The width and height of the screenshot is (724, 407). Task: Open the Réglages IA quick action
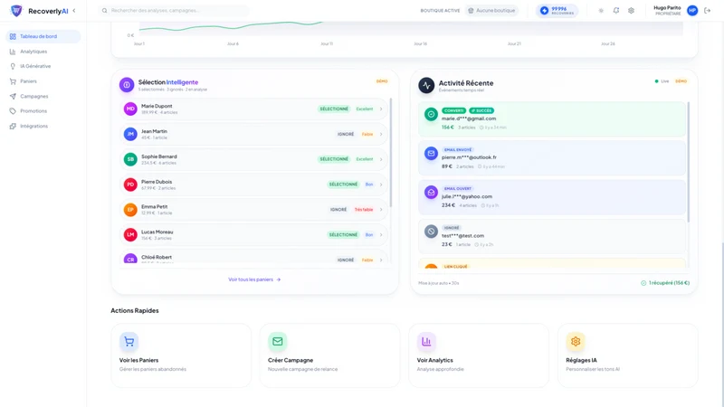(628, 355)
